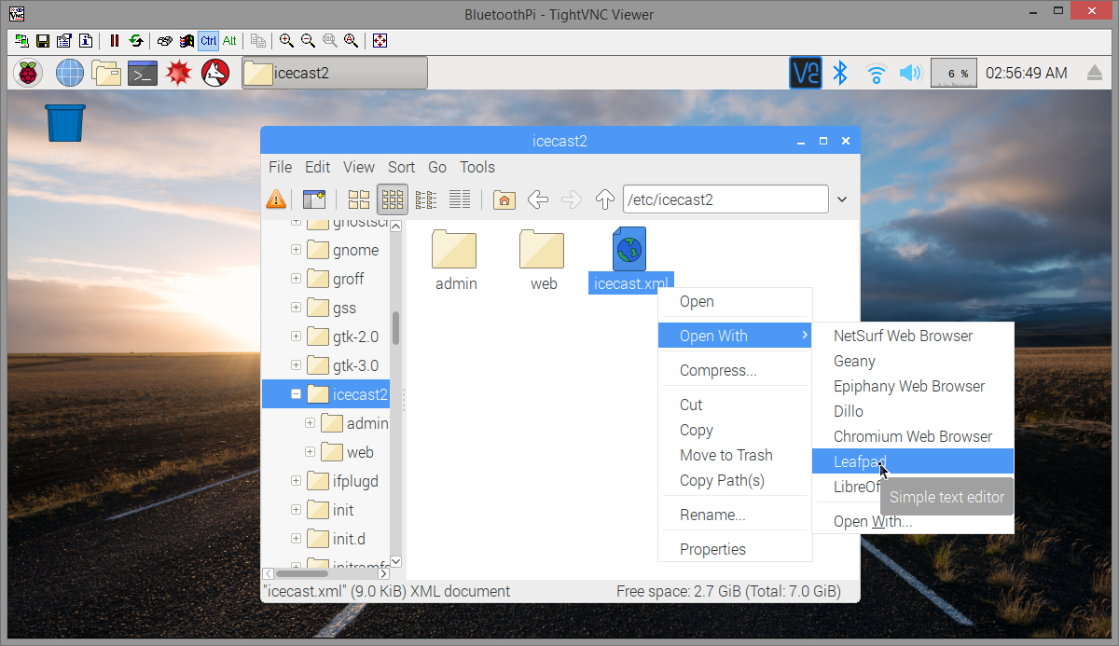Send Ctrl+Esc with the Windows-flag icon

(186, 41)
